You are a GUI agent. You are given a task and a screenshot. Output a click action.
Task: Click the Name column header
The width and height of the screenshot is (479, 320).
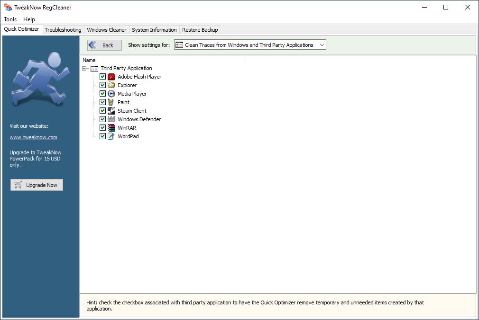[x=164, y=60]
